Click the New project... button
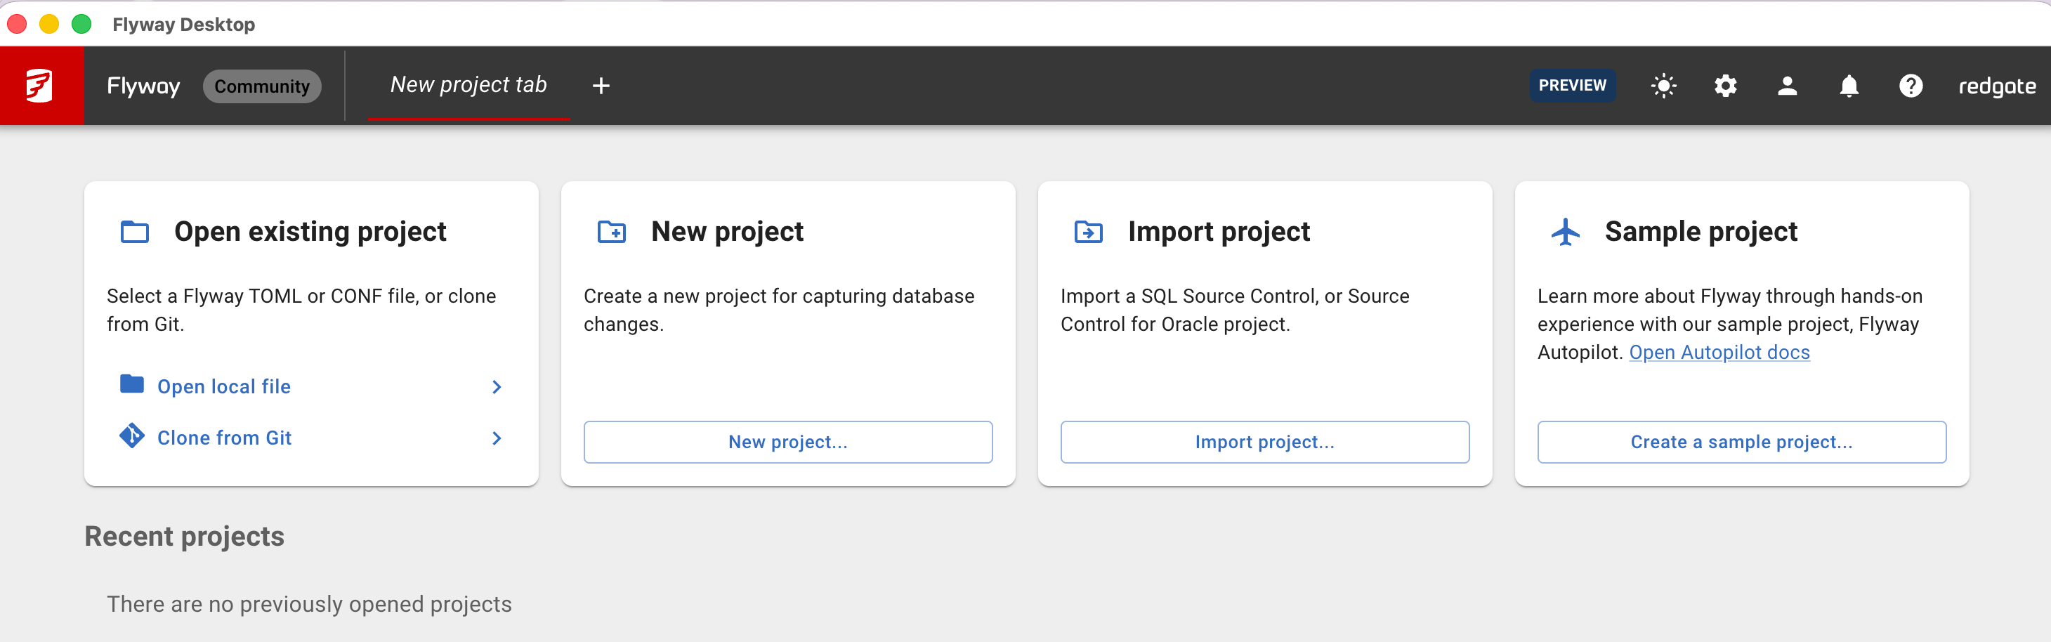2051x642 pixels. click(x=787, y=441)
